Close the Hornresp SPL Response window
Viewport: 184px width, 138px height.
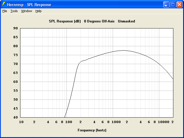click(179, 5)
